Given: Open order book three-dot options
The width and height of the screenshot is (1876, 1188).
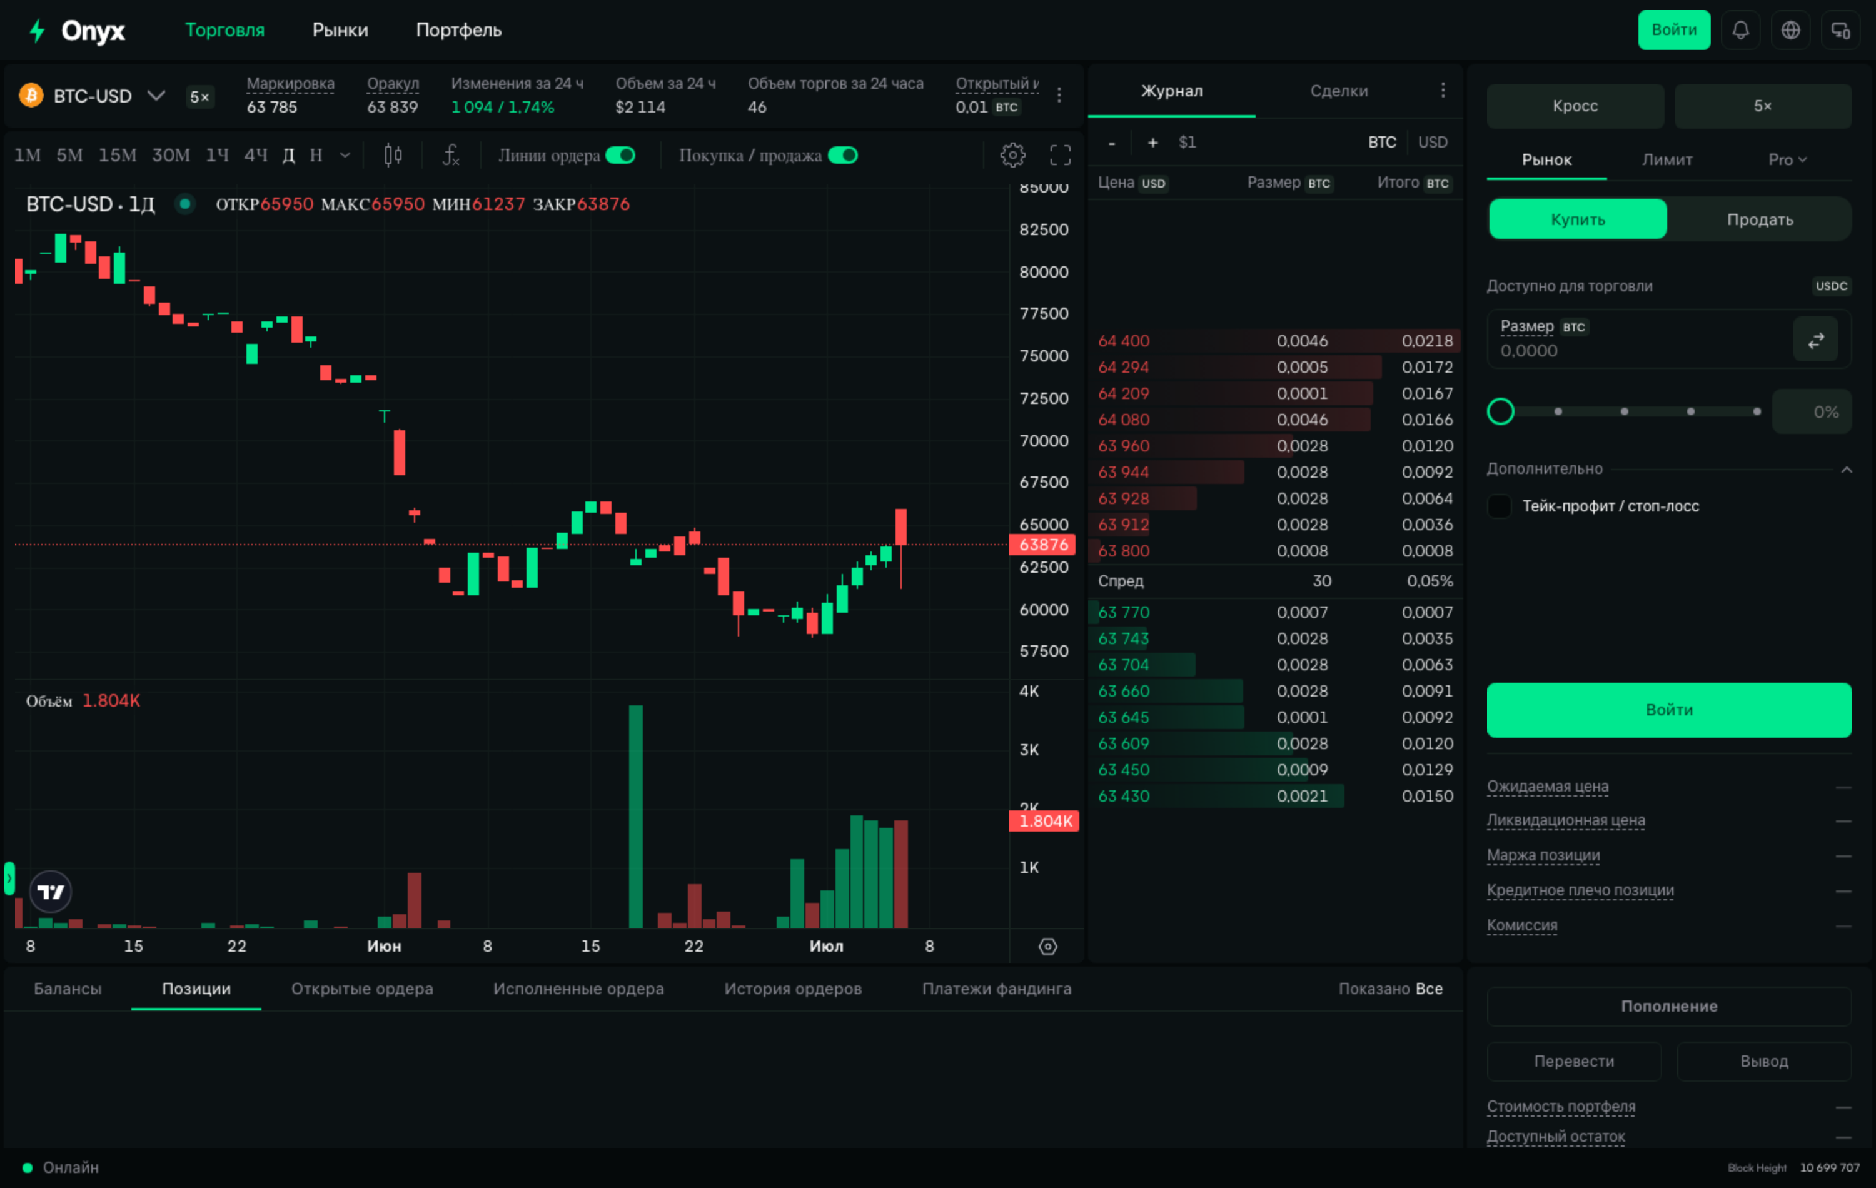Looking at the screenshot, I should [x=1443, y=91].
